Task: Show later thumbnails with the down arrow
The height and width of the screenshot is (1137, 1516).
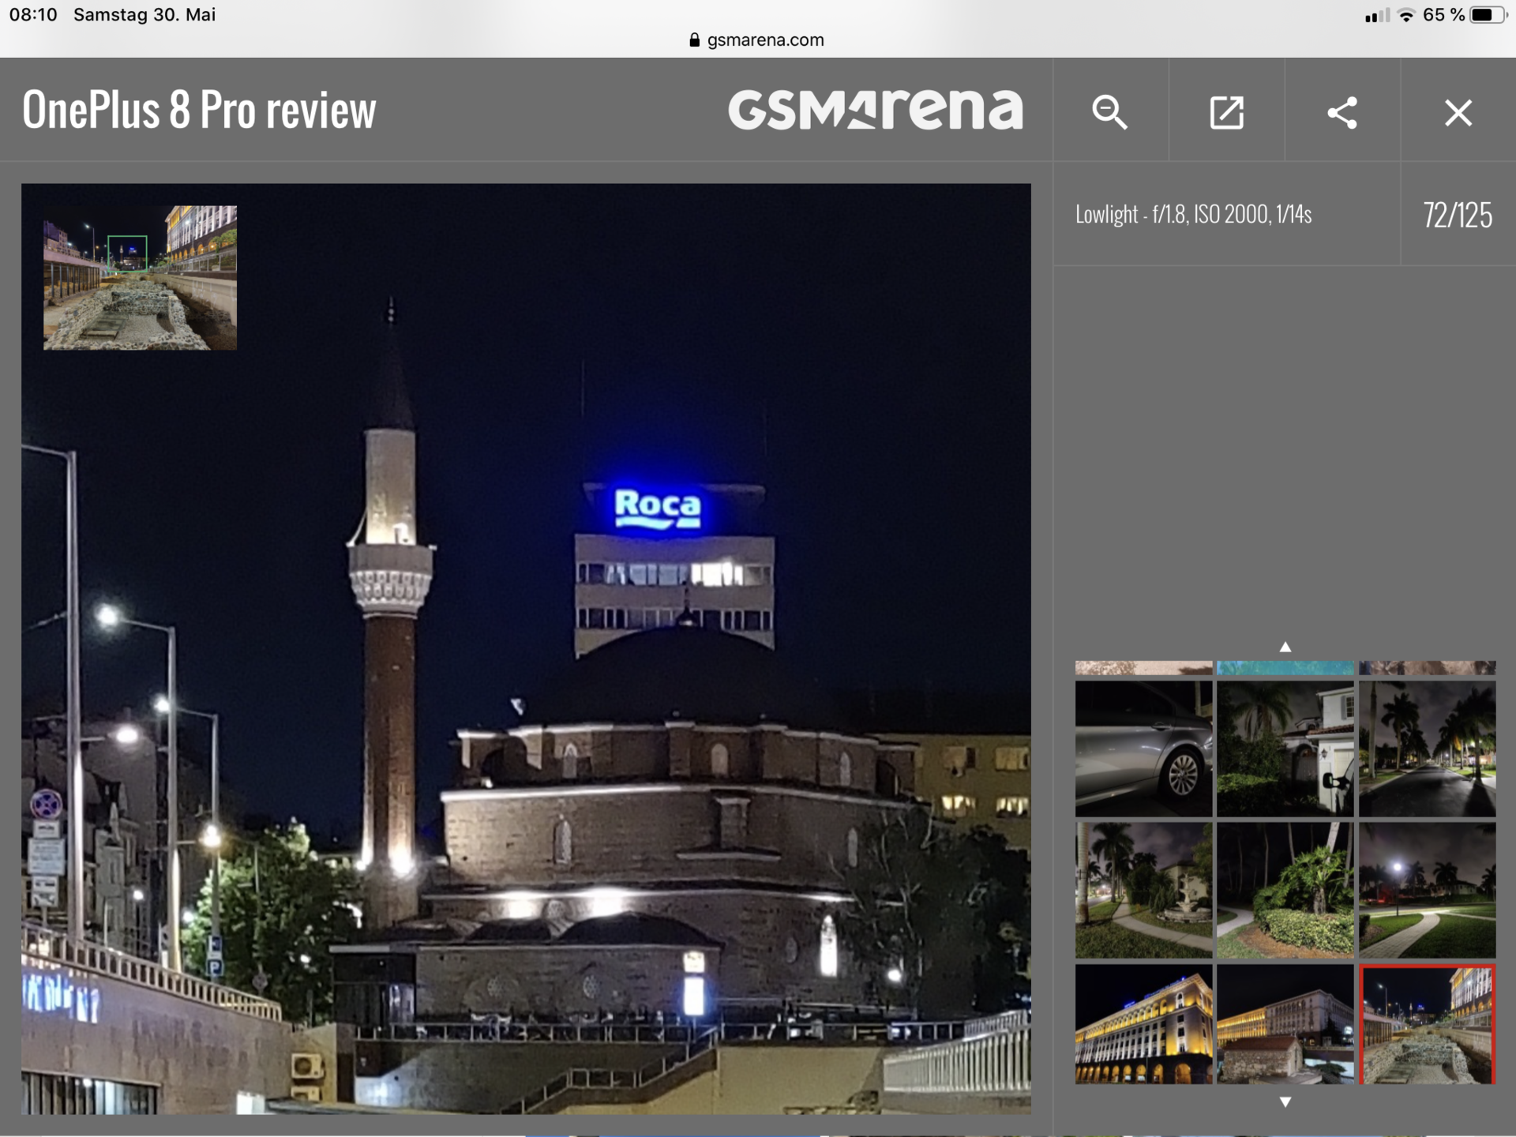Action: click(x=1285, y=1101)
